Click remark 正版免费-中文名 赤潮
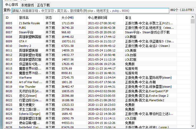 (x=140, y=82)
